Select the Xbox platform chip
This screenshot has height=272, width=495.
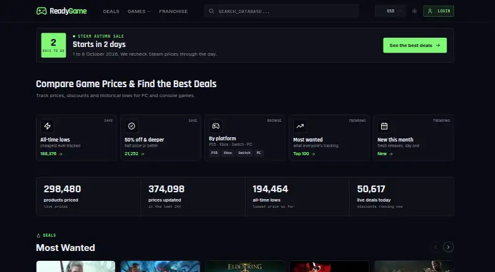click(228, 153)
